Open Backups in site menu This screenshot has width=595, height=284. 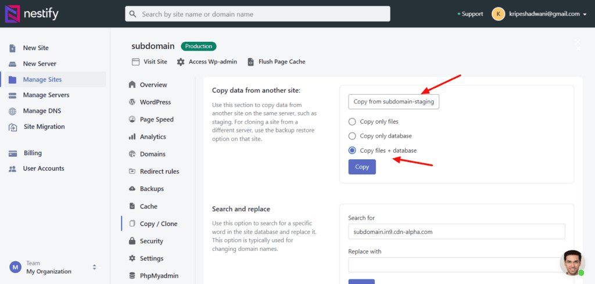click(152, 189)
